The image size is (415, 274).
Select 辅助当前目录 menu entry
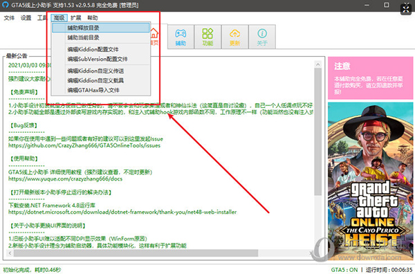point(101,37)
